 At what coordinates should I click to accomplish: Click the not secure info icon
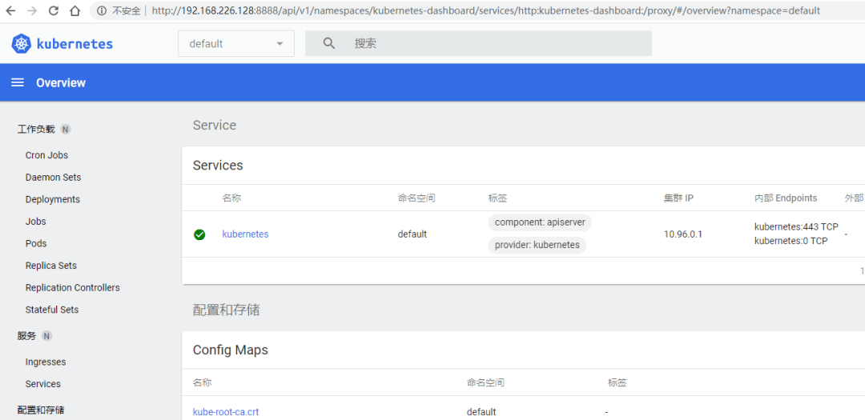[102, 10]
